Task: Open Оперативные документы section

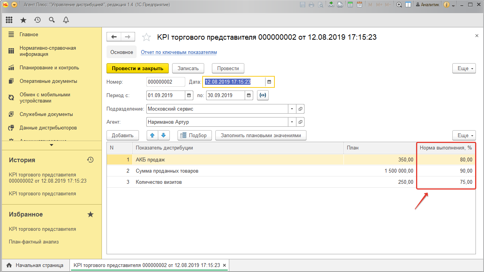Action: click(x=48, y=81)
